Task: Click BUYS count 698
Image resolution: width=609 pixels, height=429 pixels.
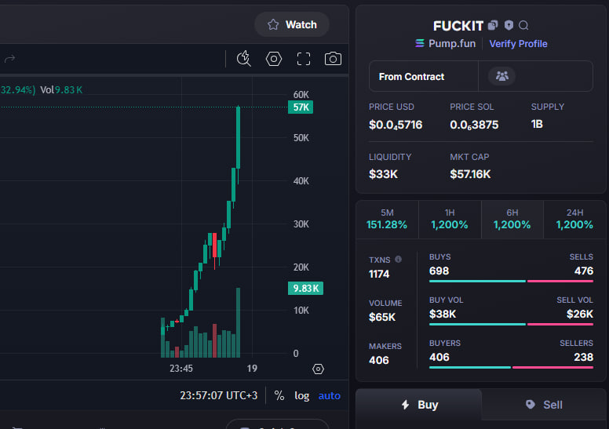Action: coord(439,271)
